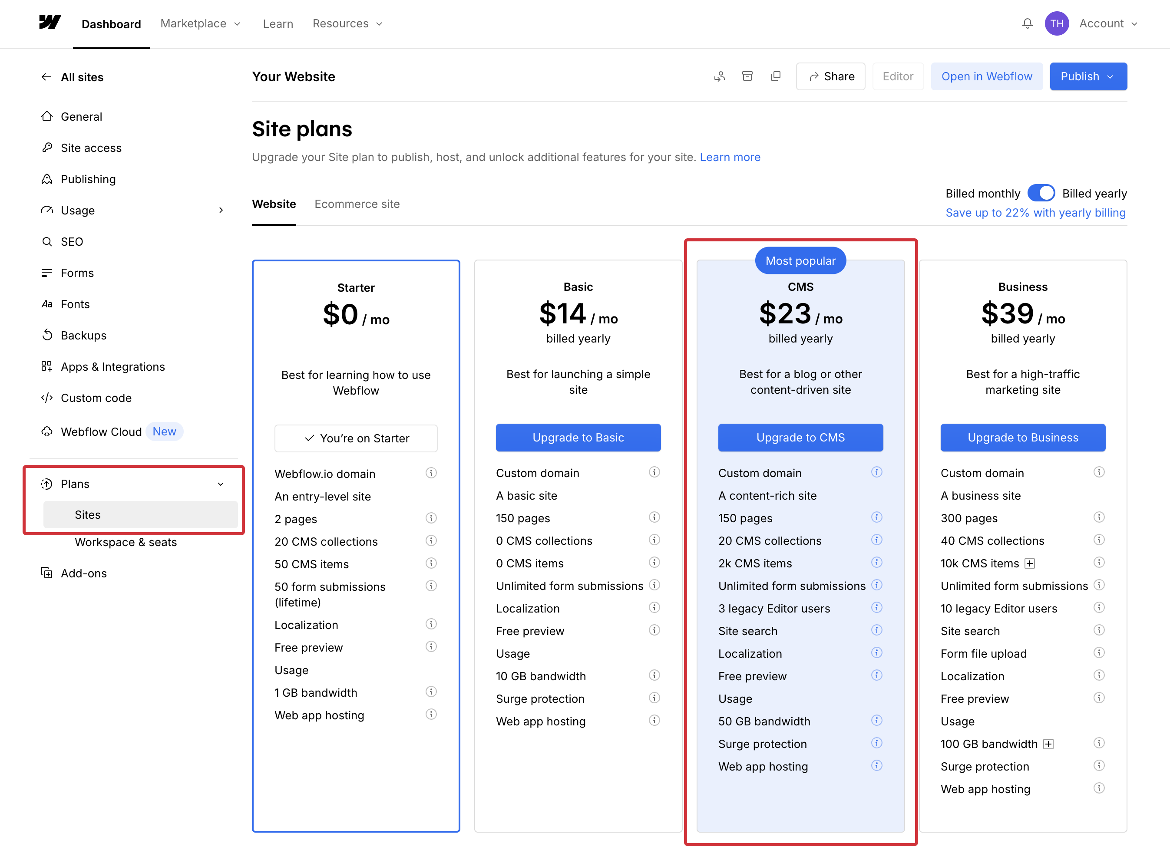1170x863 pixels.
Task: Click the plus icon next to 10k CMS items
Action: coord(1029,563)
